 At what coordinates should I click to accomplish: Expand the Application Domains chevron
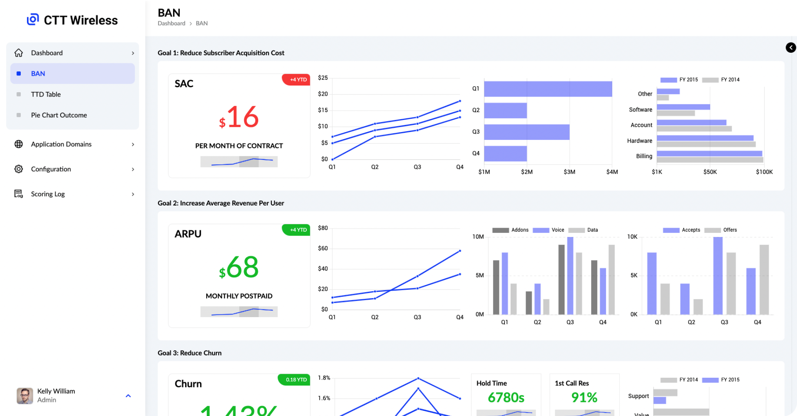click(133, 145)
